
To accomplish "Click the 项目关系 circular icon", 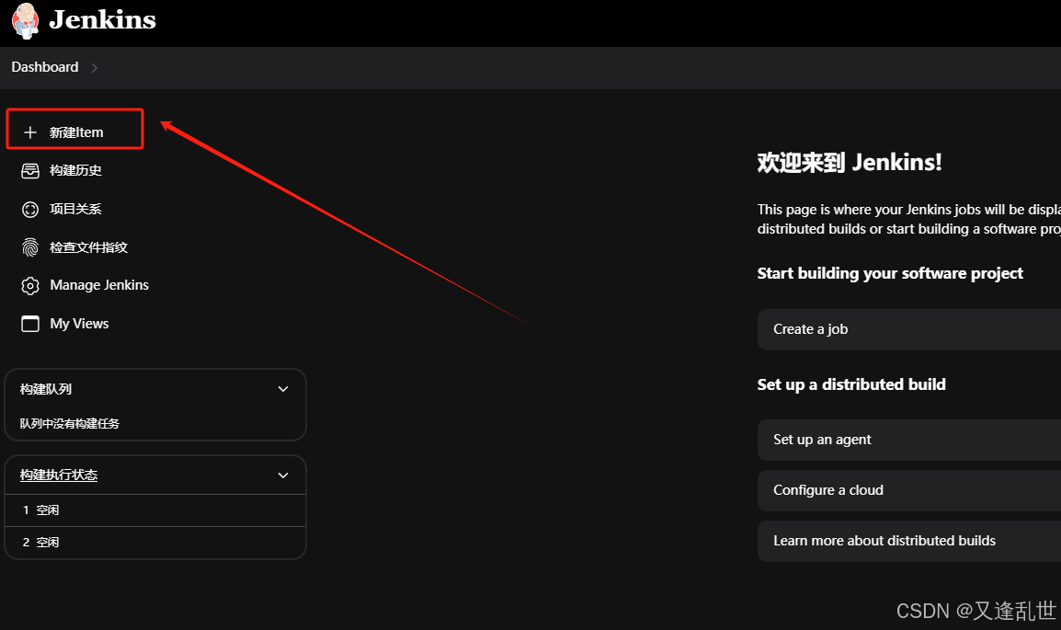I will (x=30, y=209).
